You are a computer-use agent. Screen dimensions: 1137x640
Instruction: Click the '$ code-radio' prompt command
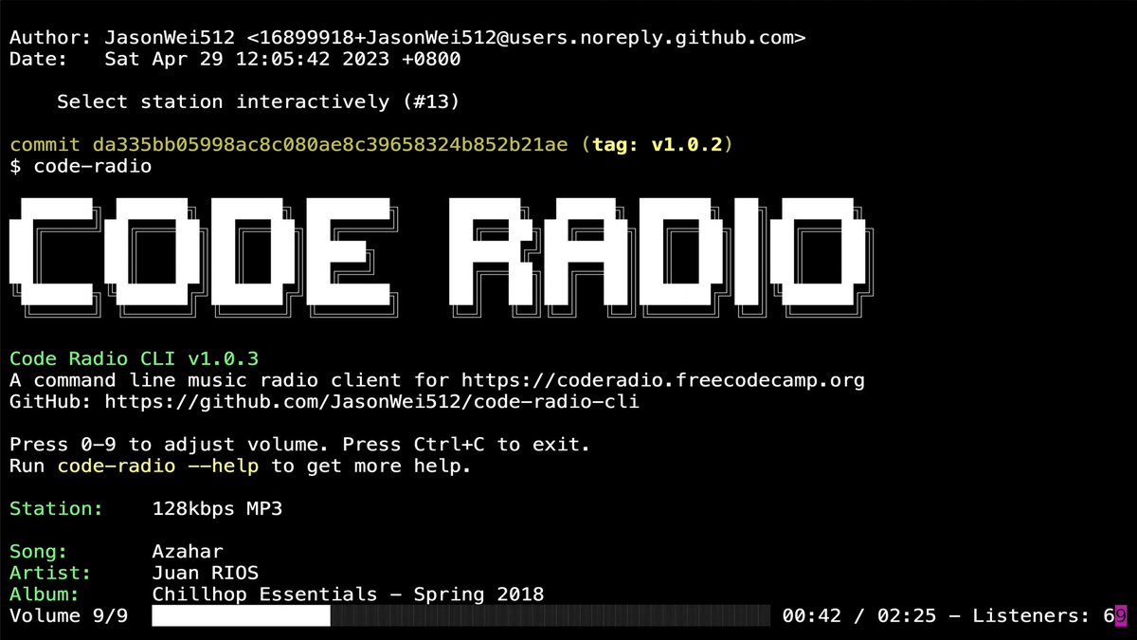click(81, 166)
